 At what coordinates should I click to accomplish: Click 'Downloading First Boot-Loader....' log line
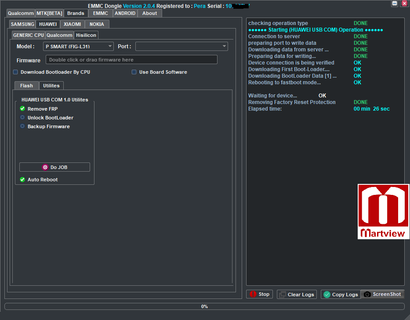pos(289,69)
